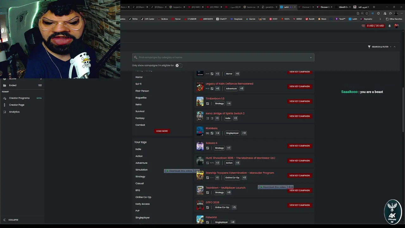Image resolution: width=405 pixels, height=228 pixels.
Task: Open the profile avatar menu
Action: pos(396,26)
